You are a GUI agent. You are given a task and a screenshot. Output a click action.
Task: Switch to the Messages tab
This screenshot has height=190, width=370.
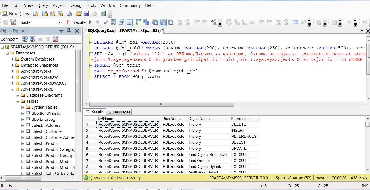[x=119, y=112]
